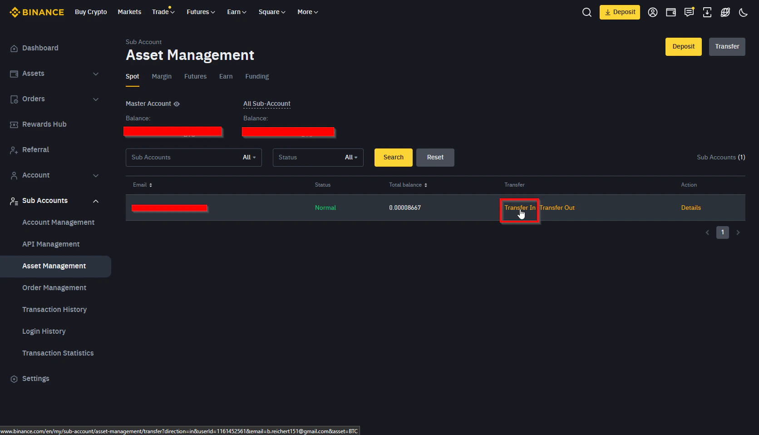
Task: Switch to light mode via moon icon
Action: (743, 12)
